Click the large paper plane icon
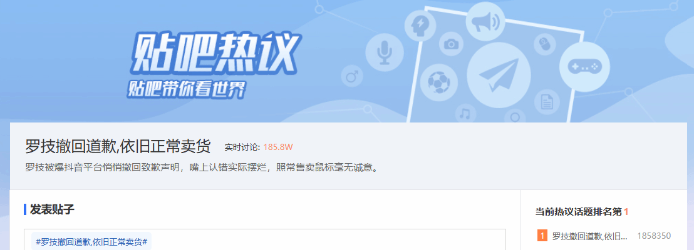This screenshot has width=694, height=250. pyautogui.click(x=499, y=76)
